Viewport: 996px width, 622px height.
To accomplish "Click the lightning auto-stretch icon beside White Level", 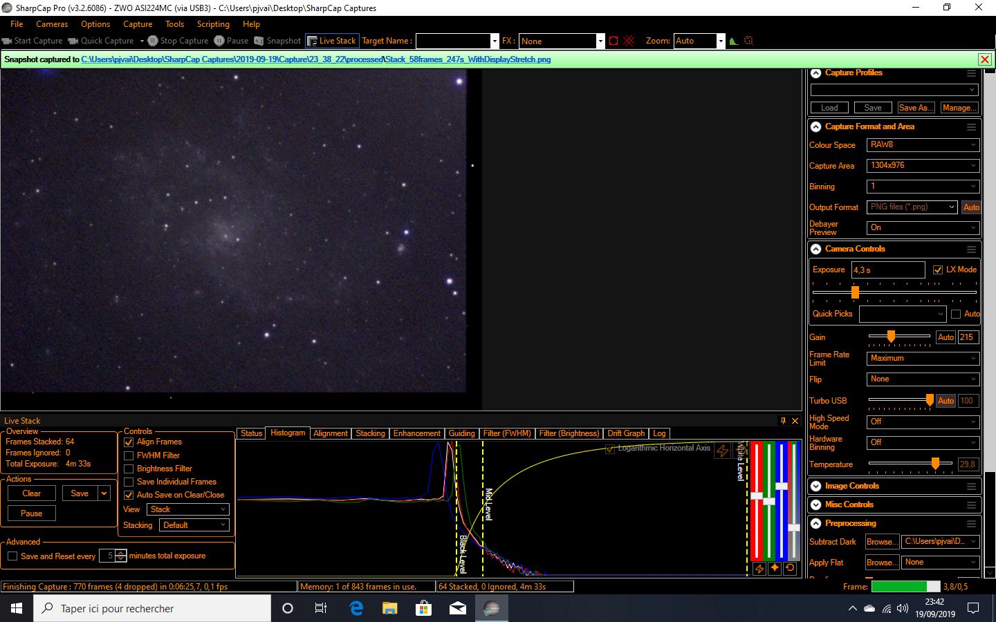I will click(723, 451).
